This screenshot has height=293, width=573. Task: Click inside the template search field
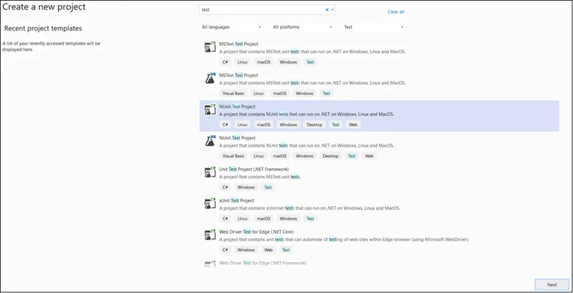click(261, 10)
